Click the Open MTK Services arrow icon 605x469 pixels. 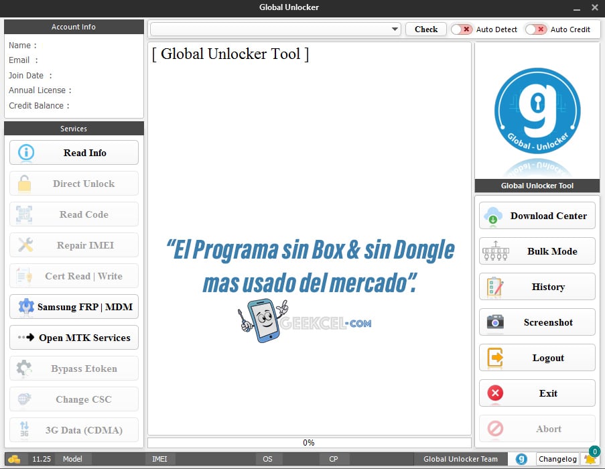pos(26,338)
